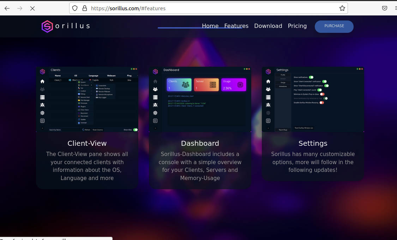The width and height of the screenshot is (397, 240).
Task: Open the Features navigation link
Action: (x=236, y=26)
